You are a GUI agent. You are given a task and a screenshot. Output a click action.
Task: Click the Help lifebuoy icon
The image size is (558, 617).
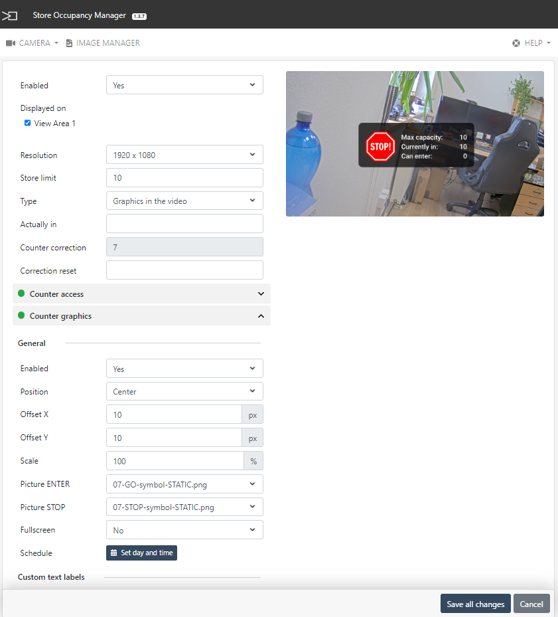tap(516, 43)
